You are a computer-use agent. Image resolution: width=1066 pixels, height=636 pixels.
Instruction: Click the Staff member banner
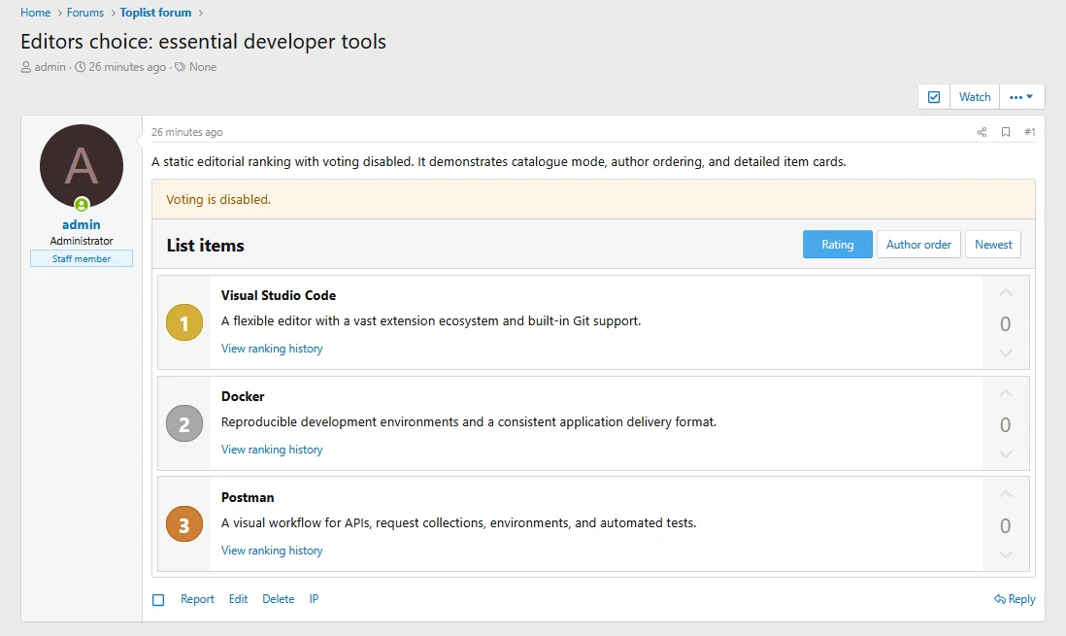tap(82, 258)
